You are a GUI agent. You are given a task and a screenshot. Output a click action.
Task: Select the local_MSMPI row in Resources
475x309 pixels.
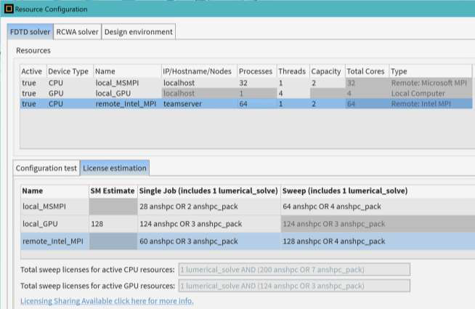(246, 83)
